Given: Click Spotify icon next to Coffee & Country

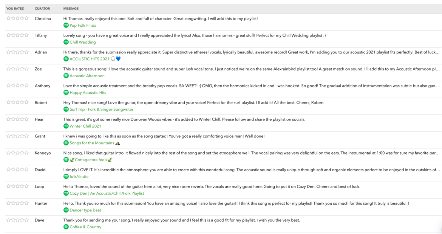Looking at the screenshot, I should point(66,227).
